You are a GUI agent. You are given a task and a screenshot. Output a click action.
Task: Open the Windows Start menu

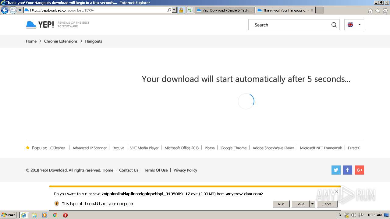pos(9,215)
